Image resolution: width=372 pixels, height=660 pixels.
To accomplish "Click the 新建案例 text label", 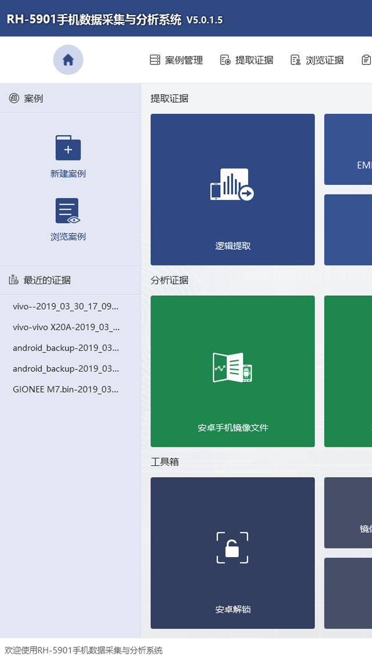I will [x=68, y=174].
